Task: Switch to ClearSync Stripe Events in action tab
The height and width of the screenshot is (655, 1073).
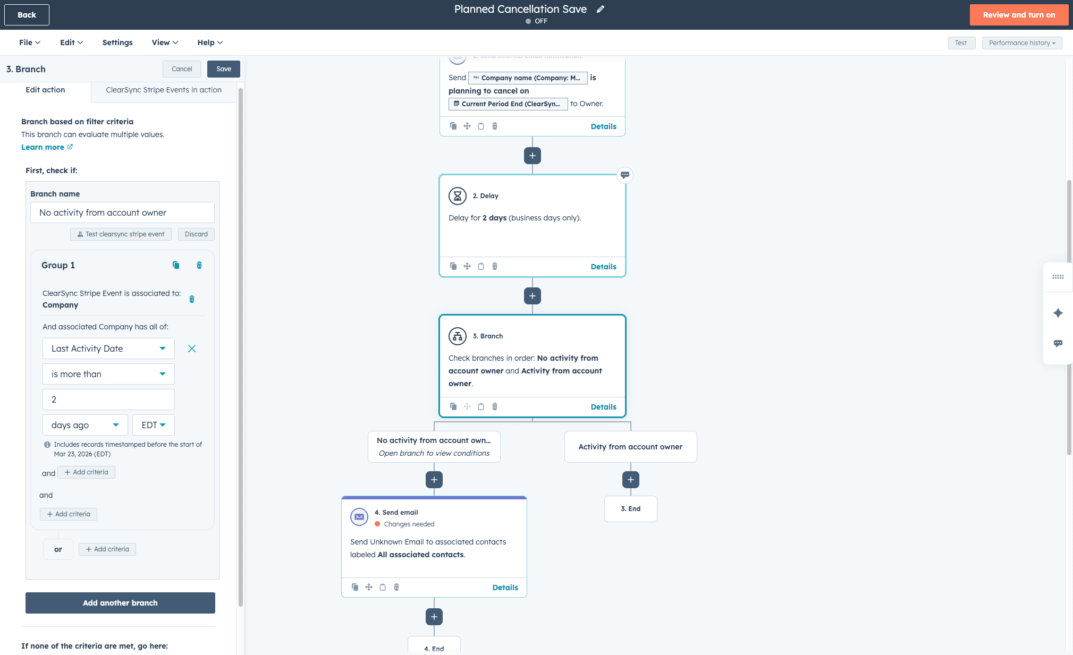Action: tap(164, 90)
